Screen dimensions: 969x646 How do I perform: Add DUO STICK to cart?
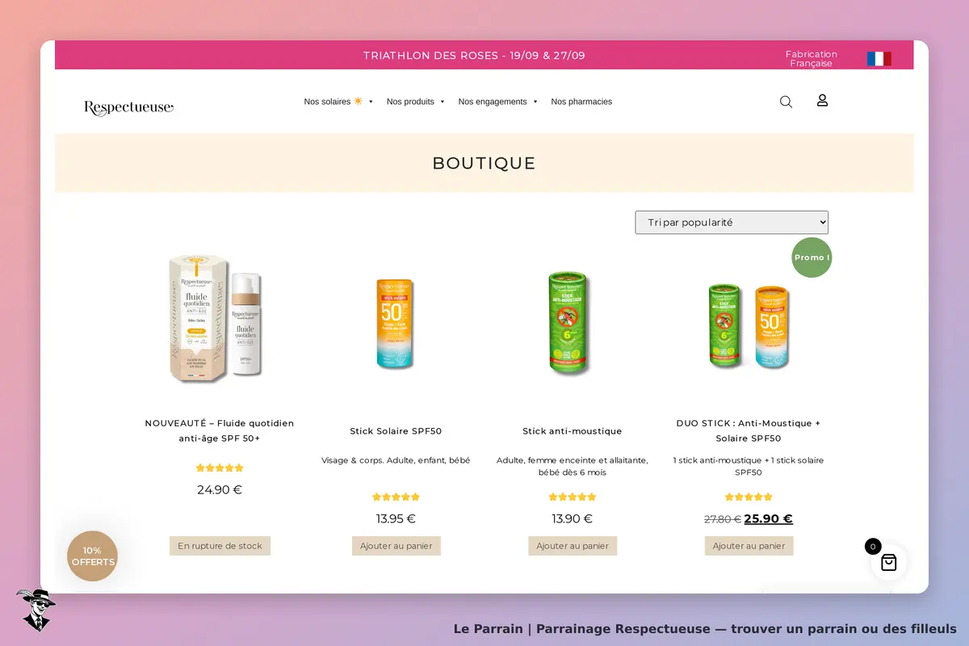(749, 546)
